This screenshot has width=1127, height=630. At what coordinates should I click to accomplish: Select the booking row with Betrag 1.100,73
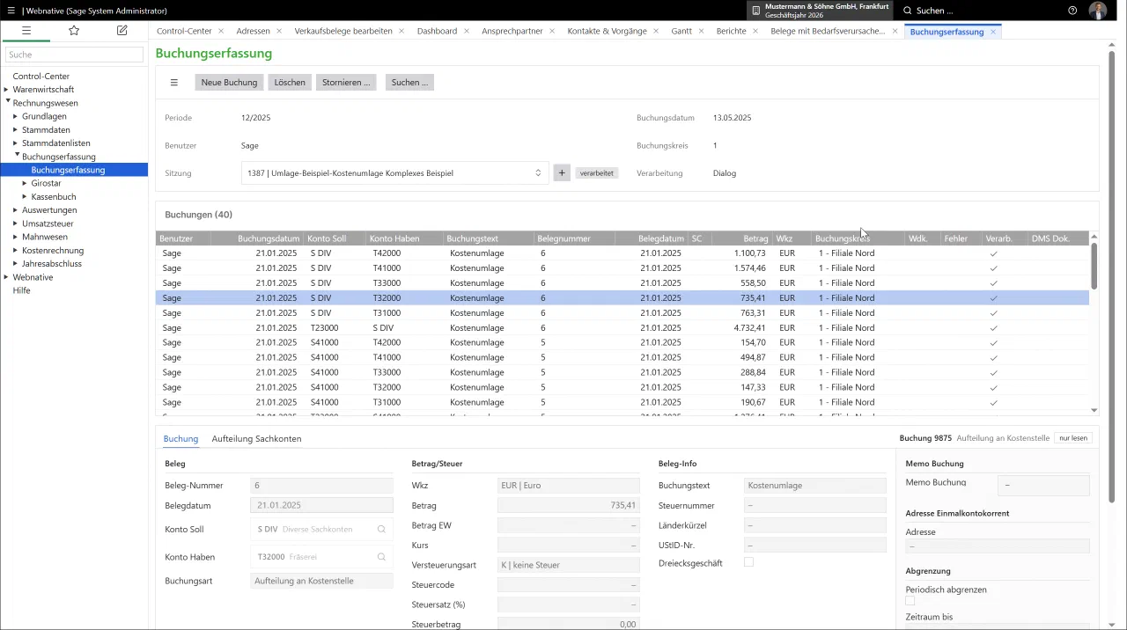[622, 253]
